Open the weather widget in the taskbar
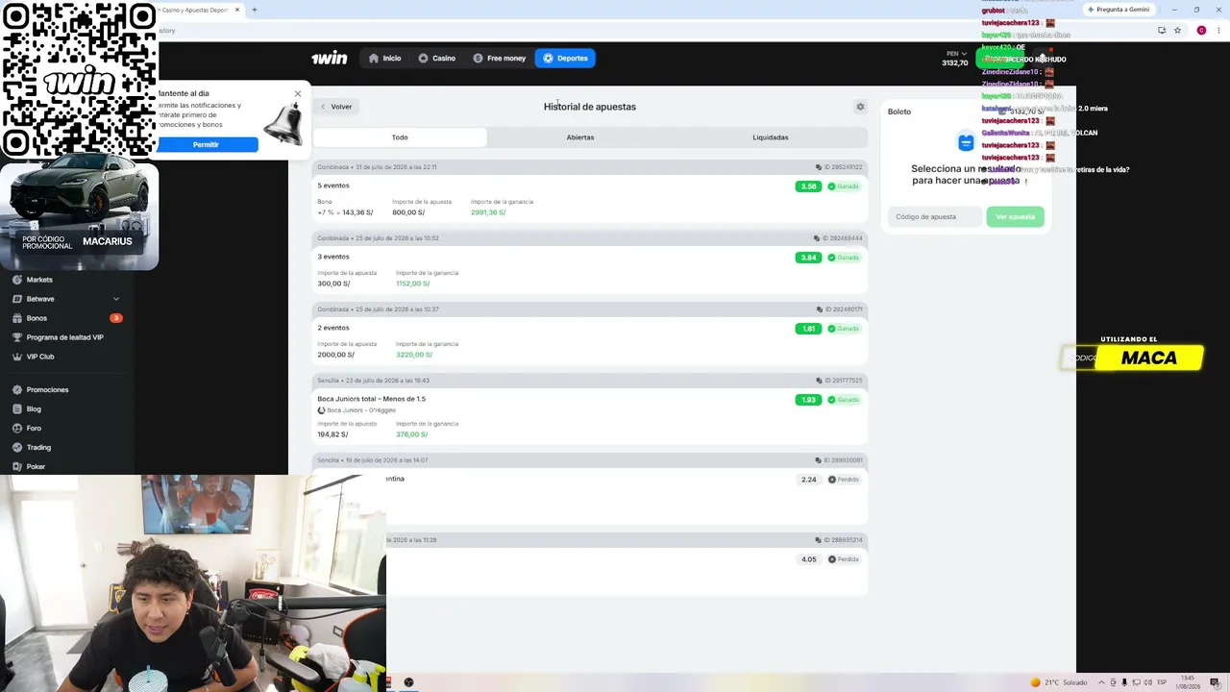Screen dimensions: 1230x692 [x=1059, y=682]
